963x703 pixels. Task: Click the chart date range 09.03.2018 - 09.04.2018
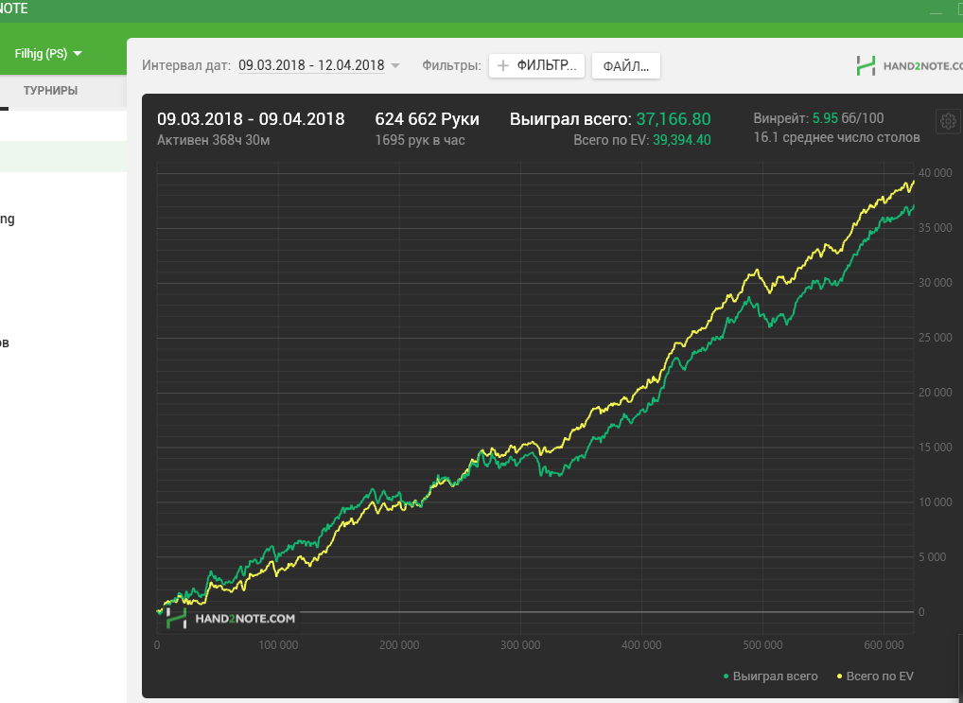click(x=251, y=119)
